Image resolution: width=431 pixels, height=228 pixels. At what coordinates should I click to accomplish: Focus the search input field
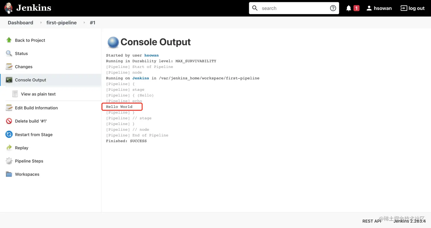(x=294, y=8)
